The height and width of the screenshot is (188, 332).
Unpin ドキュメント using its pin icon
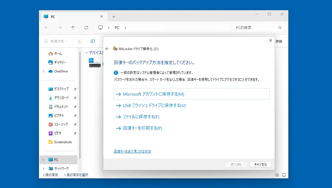point(75,107)
